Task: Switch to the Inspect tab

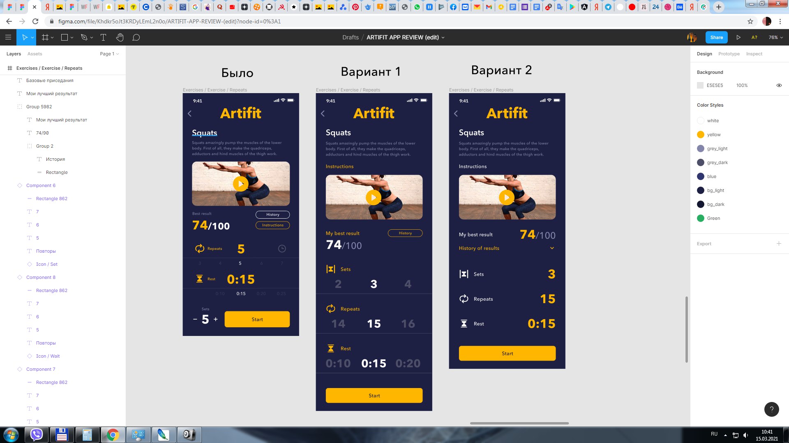Action: pos(754,54)
